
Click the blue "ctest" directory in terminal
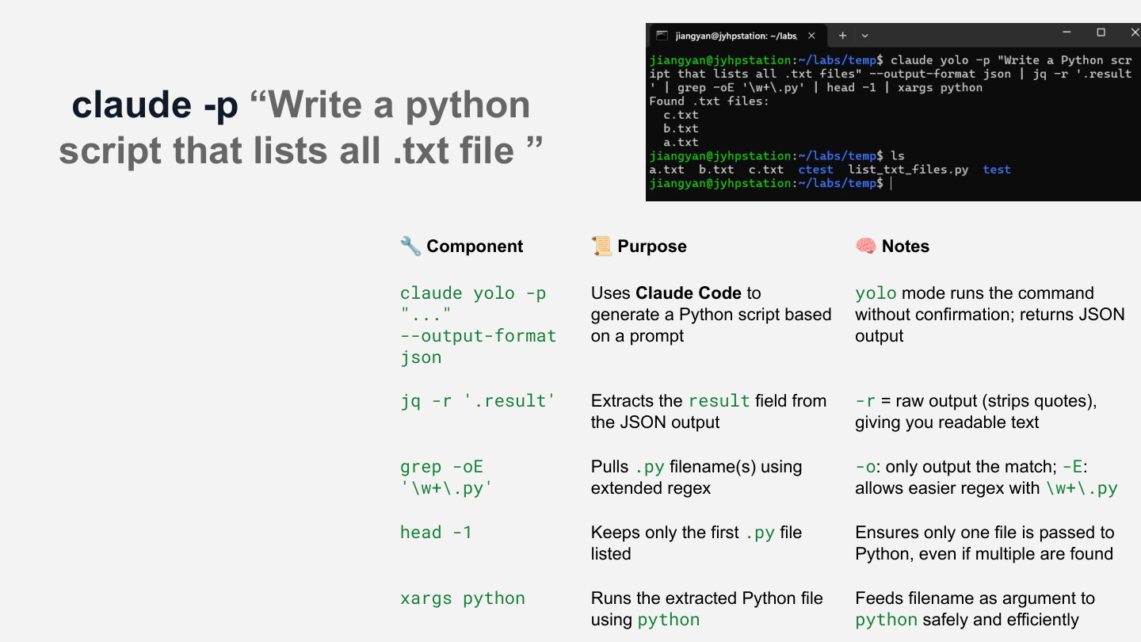click(815, 170)
